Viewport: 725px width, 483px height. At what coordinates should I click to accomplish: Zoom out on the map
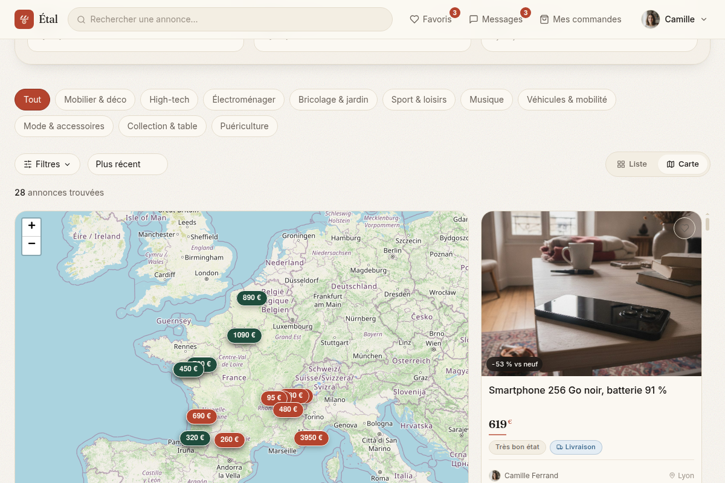coord(31,245)
